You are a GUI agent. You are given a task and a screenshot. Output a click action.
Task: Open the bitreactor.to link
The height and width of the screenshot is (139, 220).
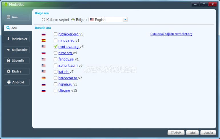click(x=68, y=78)
